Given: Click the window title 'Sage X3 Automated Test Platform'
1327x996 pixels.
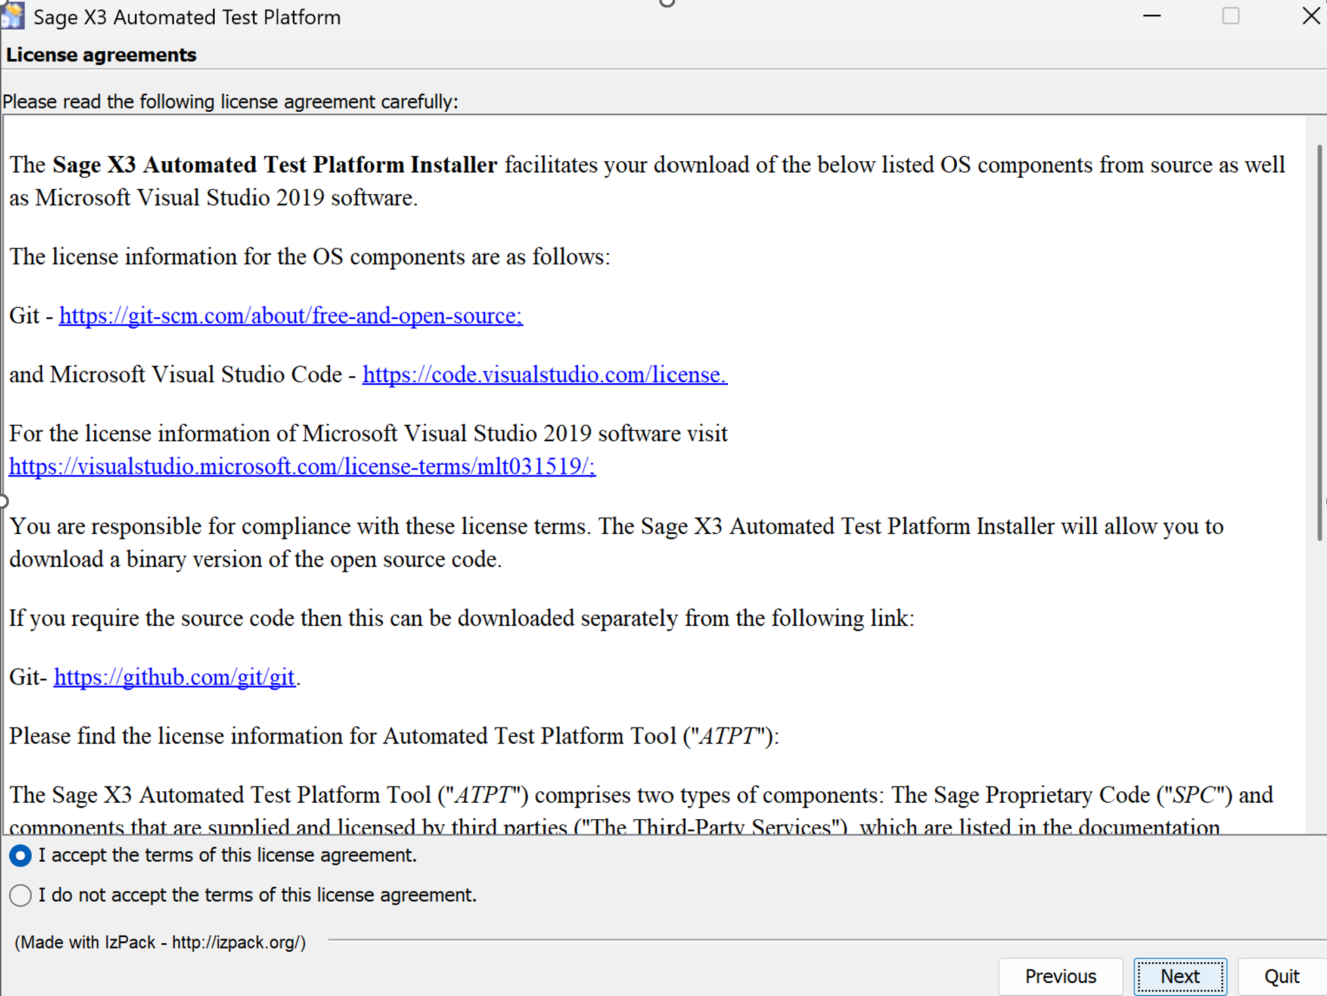Looking at the screenshot, I should tap(187, 17).
